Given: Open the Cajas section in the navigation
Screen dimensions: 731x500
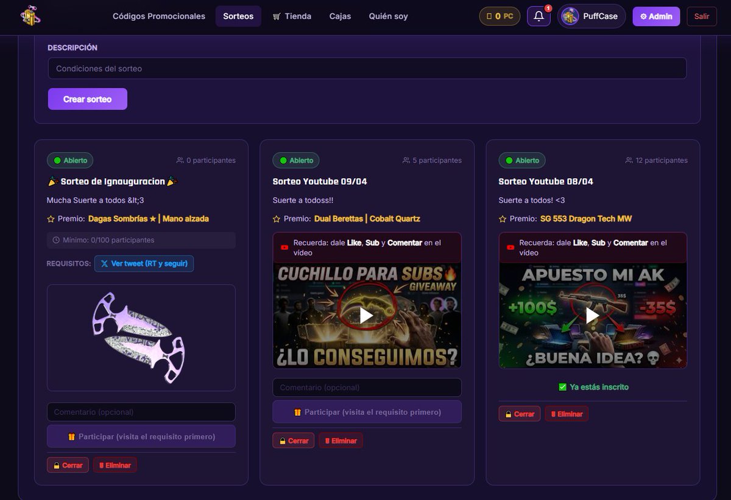Looking at the screenshot, I should click(x=340, y=16).
